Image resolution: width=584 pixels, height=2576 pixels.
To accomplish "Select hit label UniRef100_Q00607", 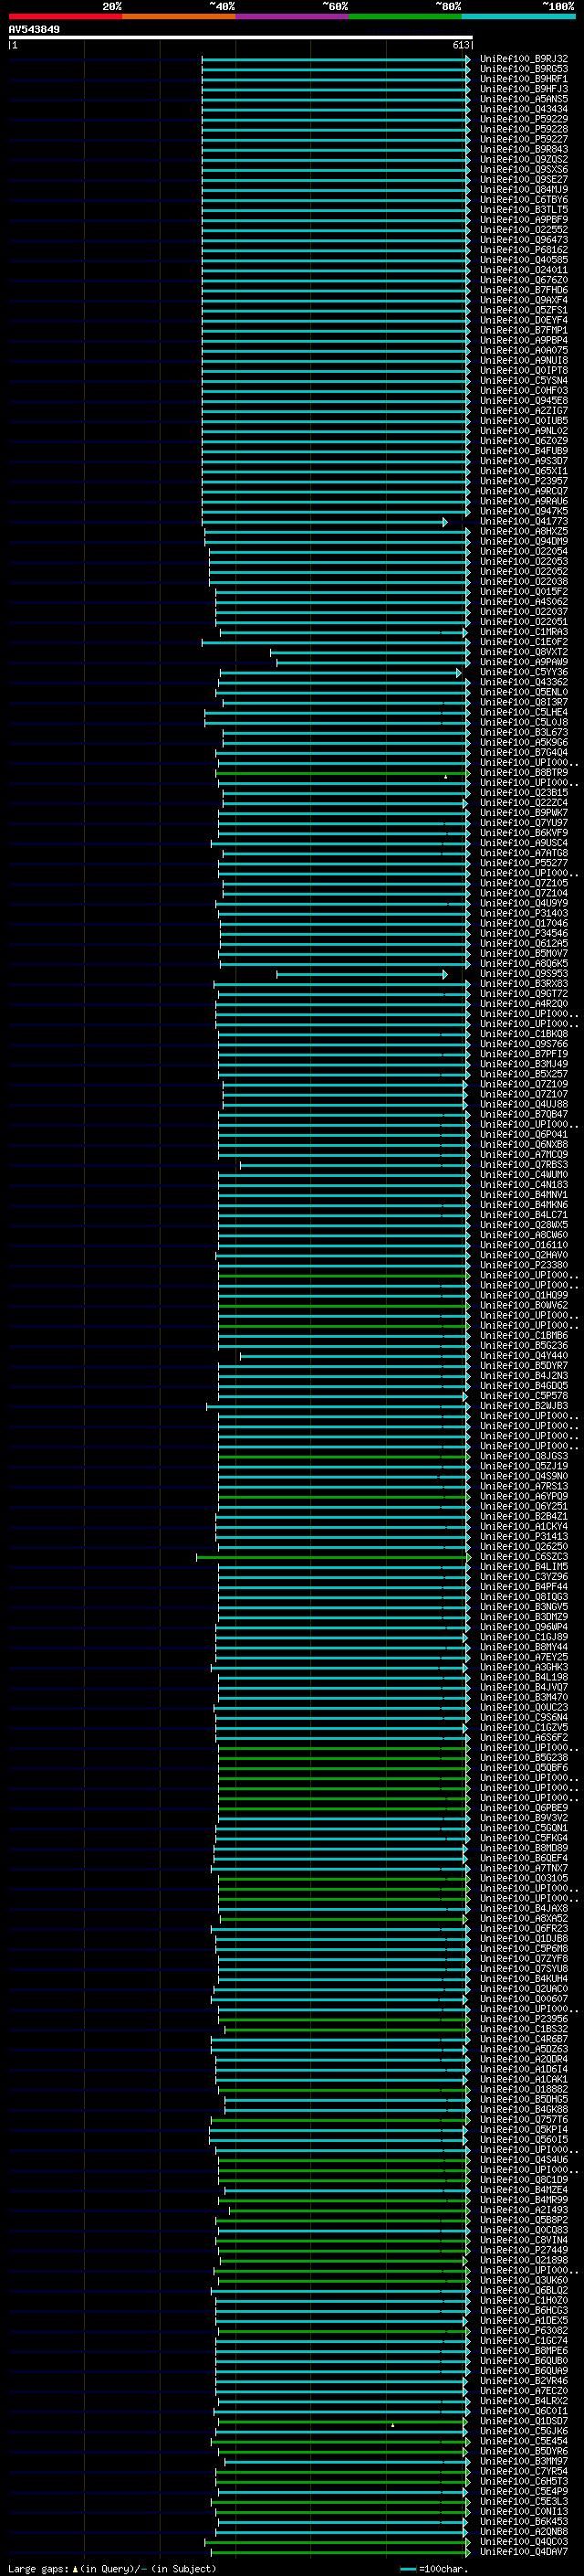I will coord(523,1999).
